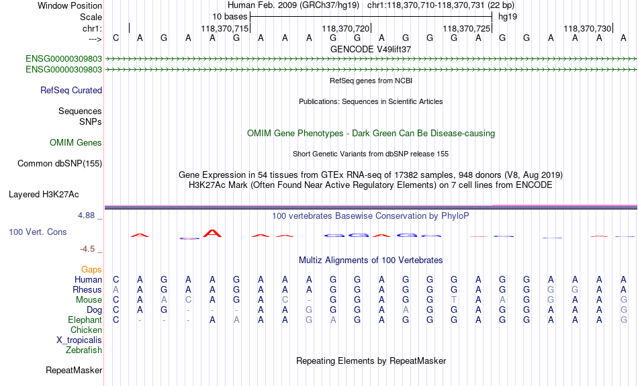Select the Common dbSNP(155) track label
The width and height of the screenshot is (638, 386).
click(60, 164)
